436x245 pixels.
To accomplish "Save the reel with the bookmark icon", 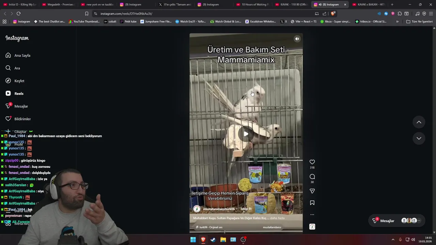I will pos(312,203).
